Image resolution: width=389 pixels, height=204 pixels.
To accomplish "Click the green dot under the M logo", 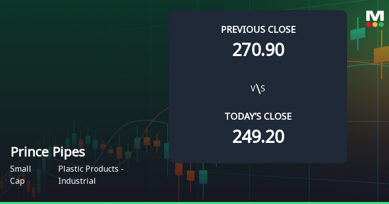I will (381, 24).
